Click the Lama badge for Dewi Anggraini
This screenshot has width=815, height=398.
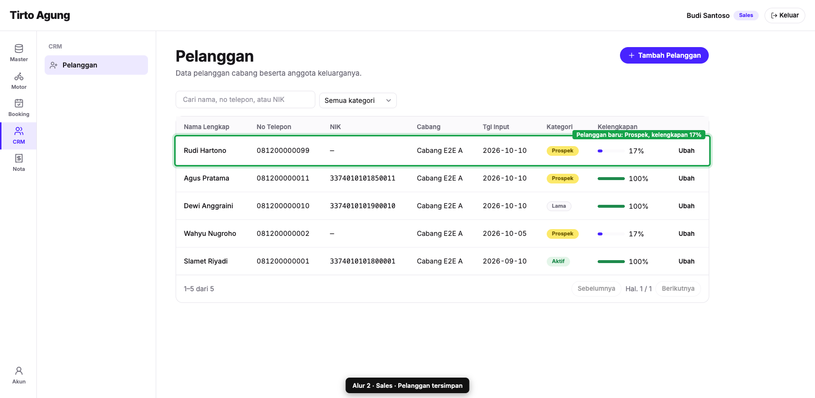coord(559,206)
